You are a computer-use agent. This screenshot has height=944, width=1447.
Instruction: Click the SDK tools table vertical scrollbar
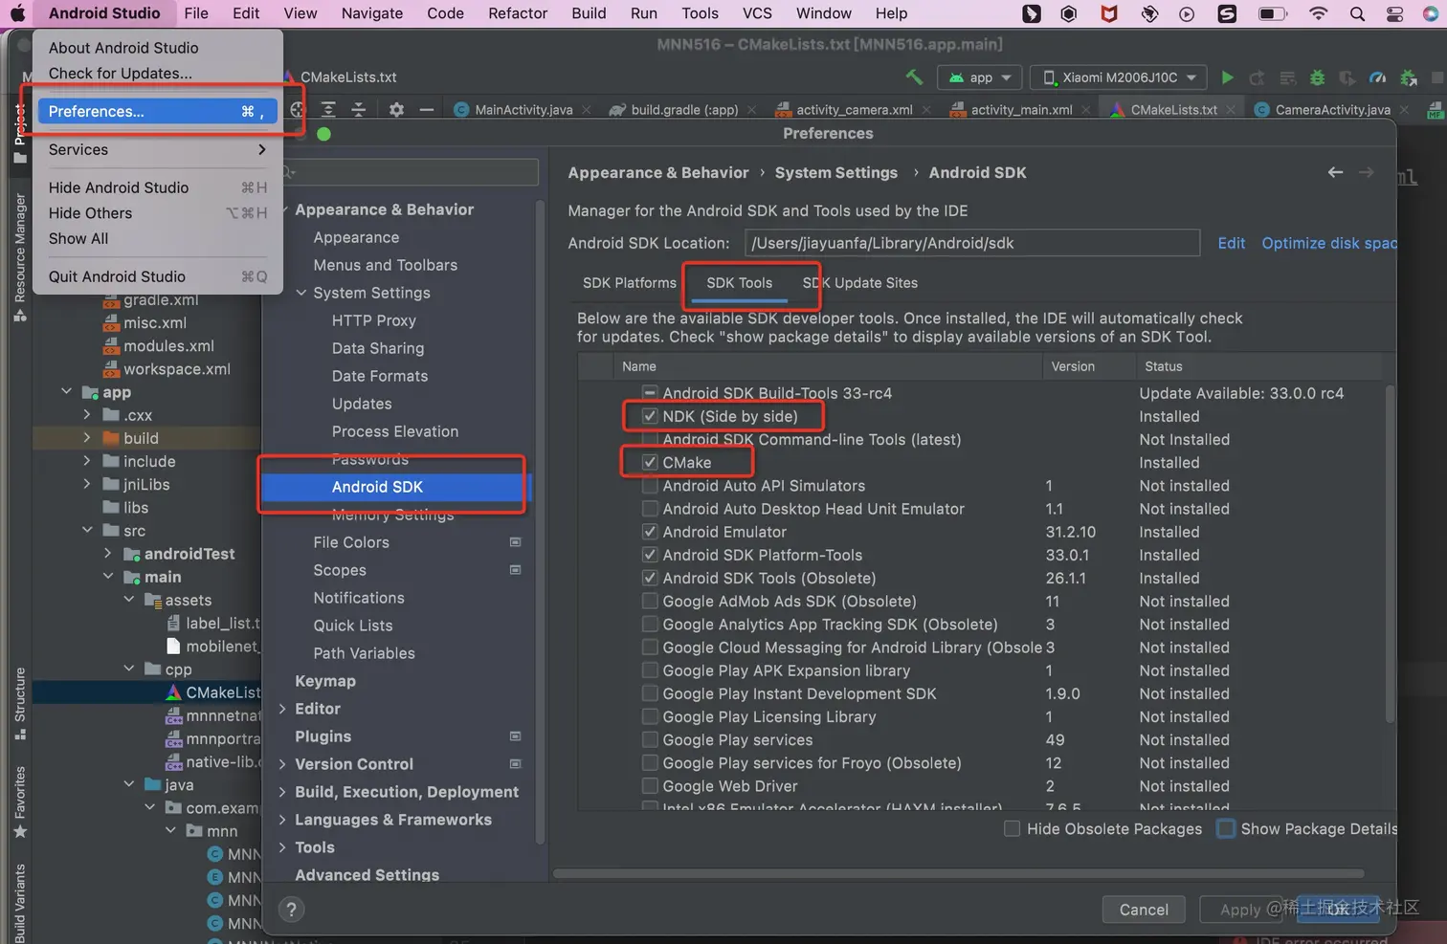(1390, 555)
